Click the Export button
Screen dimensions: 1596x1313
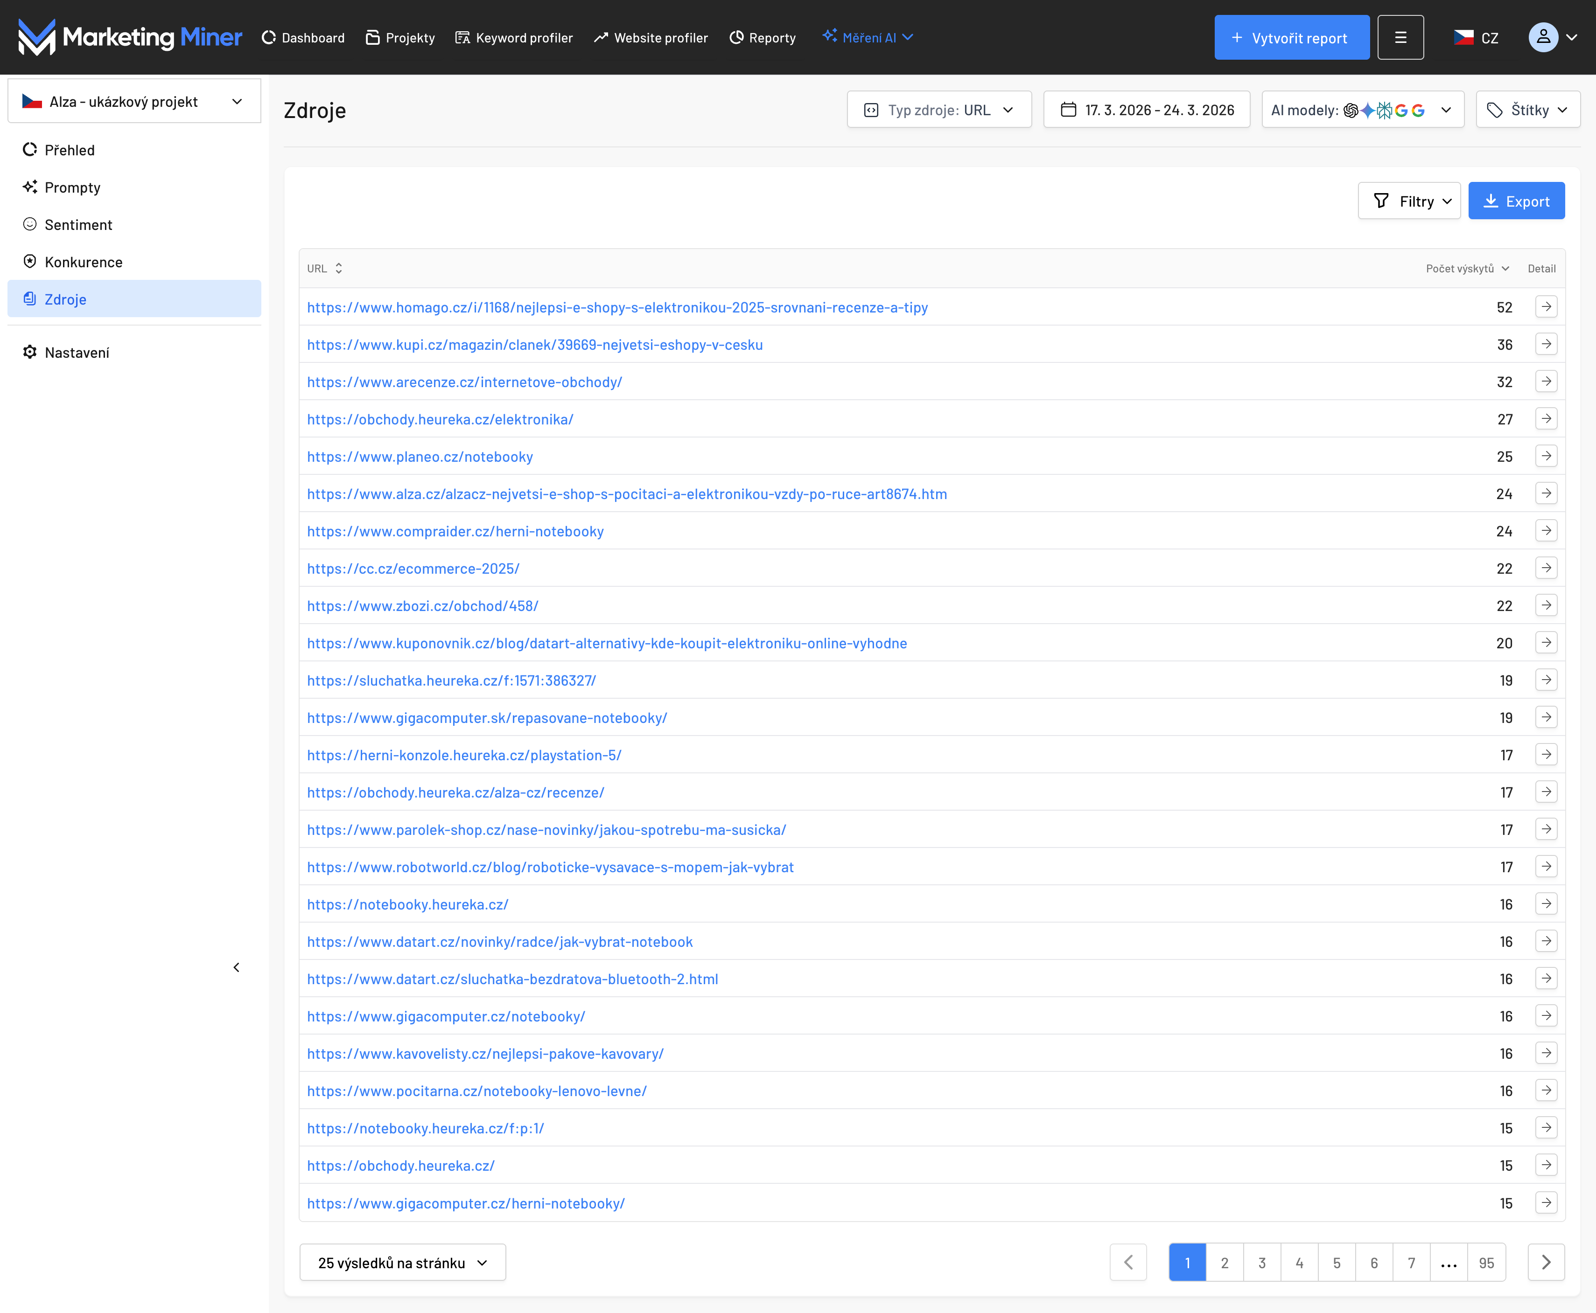coord(1516,201)
